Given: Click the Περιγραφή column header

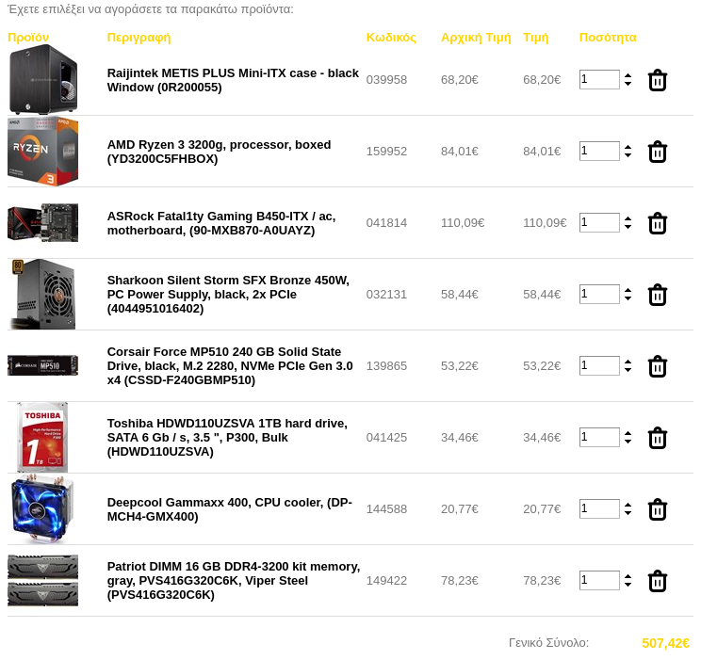Looking at the screenshot, I should coord(139,38).
